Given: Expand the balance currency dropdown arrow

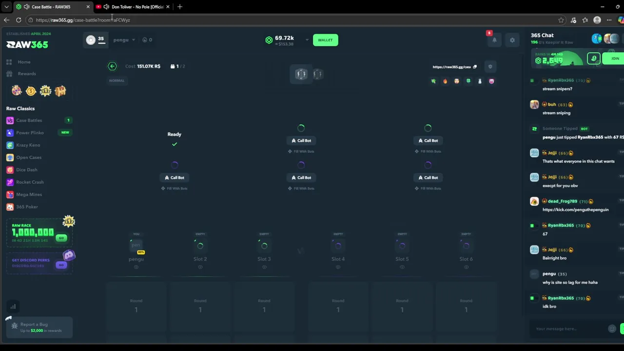Looking at the screenshot, I should (307, 40).
